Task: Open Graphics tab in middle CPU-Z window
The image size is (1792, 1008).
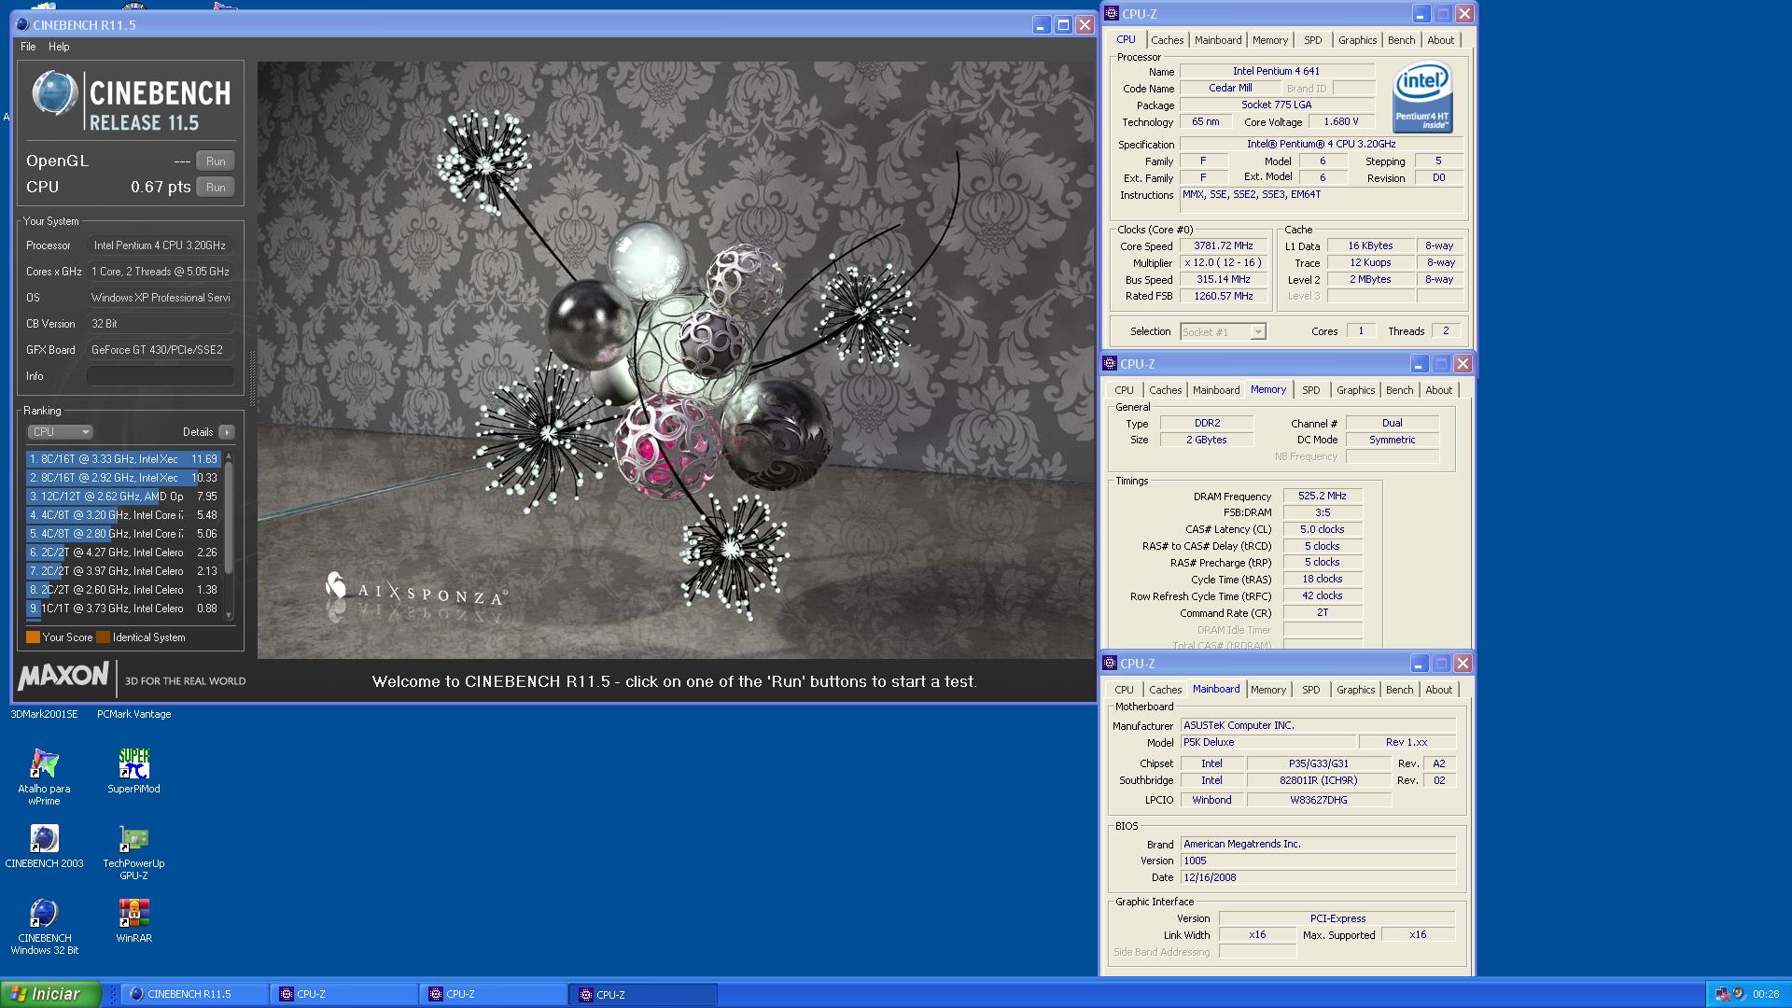Action: 1355,390
